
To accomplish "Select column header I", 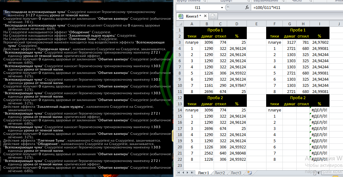I will pyautogui.click(x=319, y=24).
